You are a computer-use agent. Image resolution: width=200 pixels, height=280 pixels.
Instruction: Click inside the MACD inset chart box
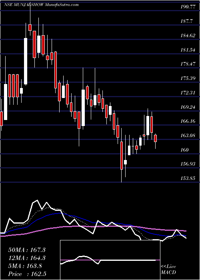pos(110,260)
